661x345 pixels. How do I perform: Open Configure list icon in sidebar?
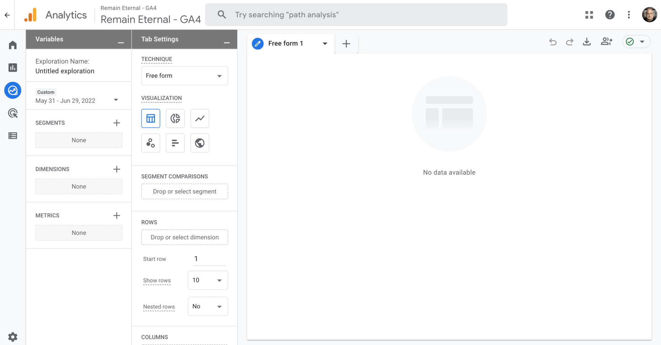[x=13, y=136]
